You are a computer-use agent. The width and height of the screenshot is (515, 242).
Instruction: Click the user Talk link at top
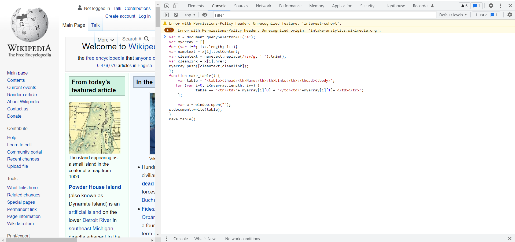(x=117, y=8)
